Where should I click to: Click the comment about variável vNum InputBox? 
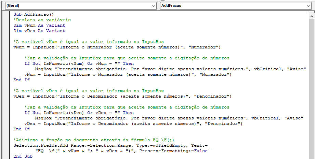click(89, 42)
